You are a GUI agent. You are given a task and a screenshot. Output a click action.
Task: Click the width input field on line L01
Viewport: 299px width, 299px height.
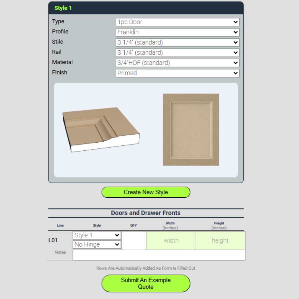(171, 240)
